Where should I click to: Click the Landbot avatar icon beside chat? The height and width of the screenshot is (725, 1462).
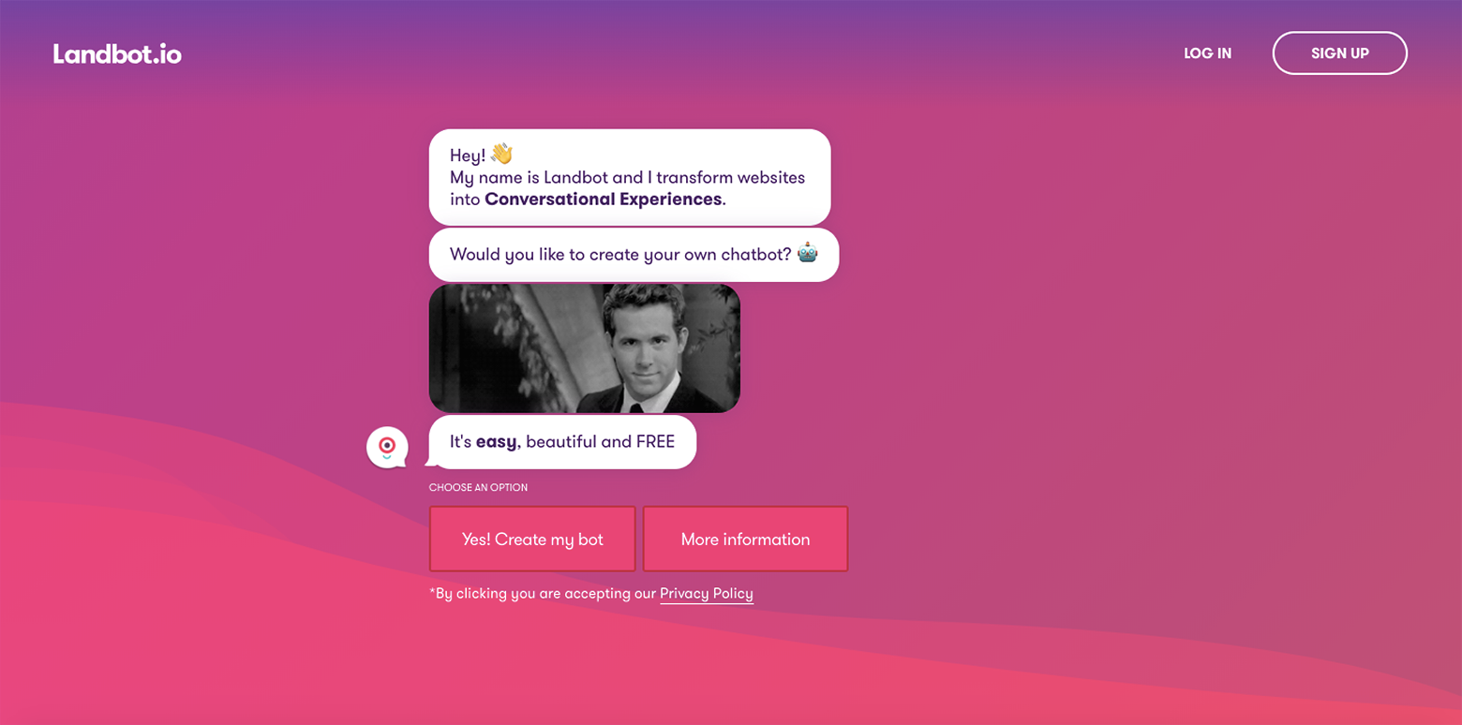pos(387,447)
